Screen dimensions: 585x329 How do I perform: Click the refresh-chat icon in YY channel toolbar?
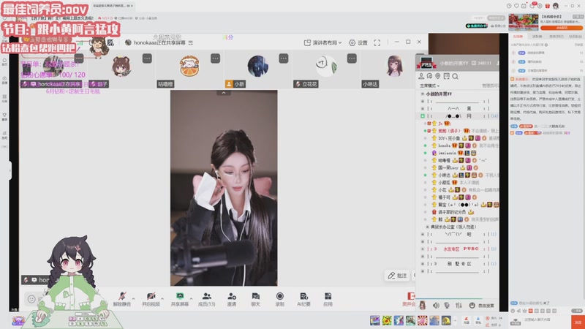point(429,76)
